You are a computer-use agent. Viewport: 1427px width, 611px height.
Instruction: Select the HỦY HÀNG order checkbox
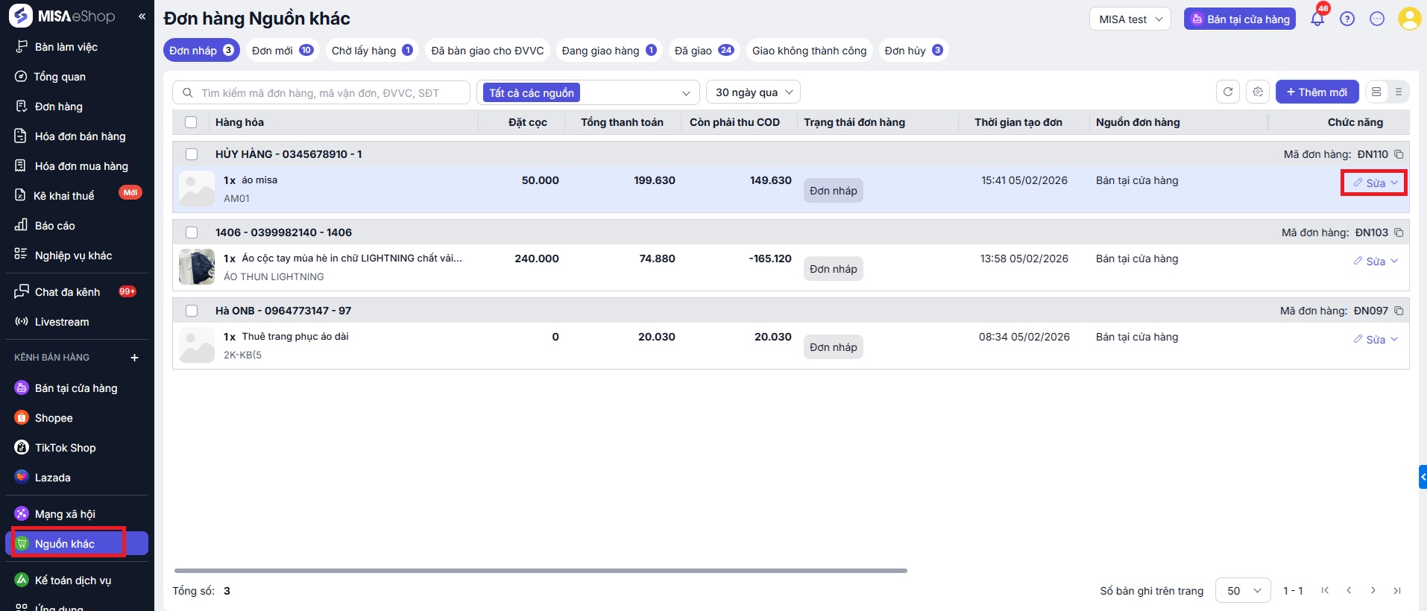click(x=192, y=154)
